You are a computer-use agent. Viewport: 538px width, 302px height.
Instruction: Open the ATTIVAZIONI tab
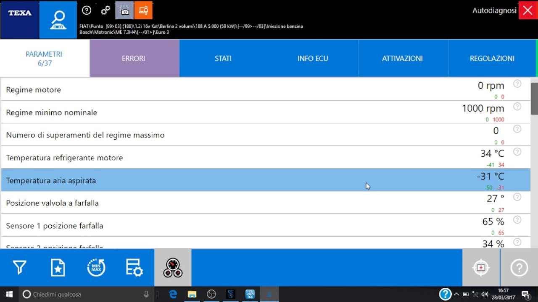point(403,58)
